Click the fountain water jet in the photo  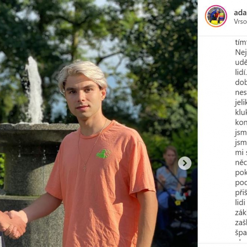coord(34,90)
